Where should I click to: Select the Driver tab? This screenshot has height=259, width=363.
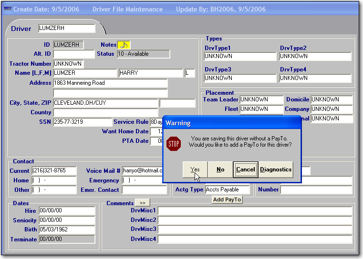tap(21, 29)
